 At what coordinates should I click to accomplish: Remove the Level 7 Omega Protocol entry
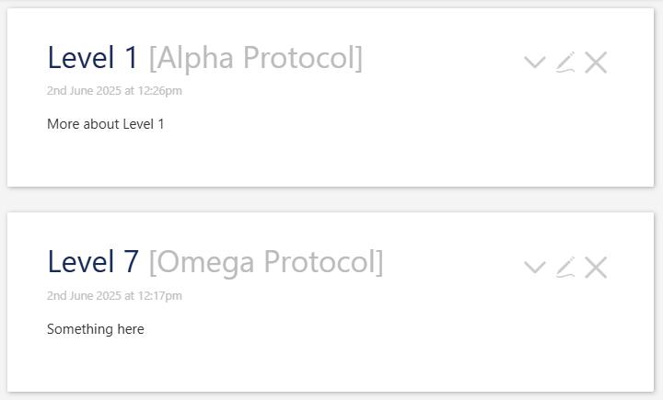pyautogui.click(x=596, y=268)
